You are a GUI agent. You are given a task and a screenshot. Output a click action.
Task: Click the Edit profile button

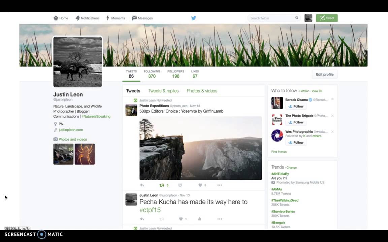(325, 74)
